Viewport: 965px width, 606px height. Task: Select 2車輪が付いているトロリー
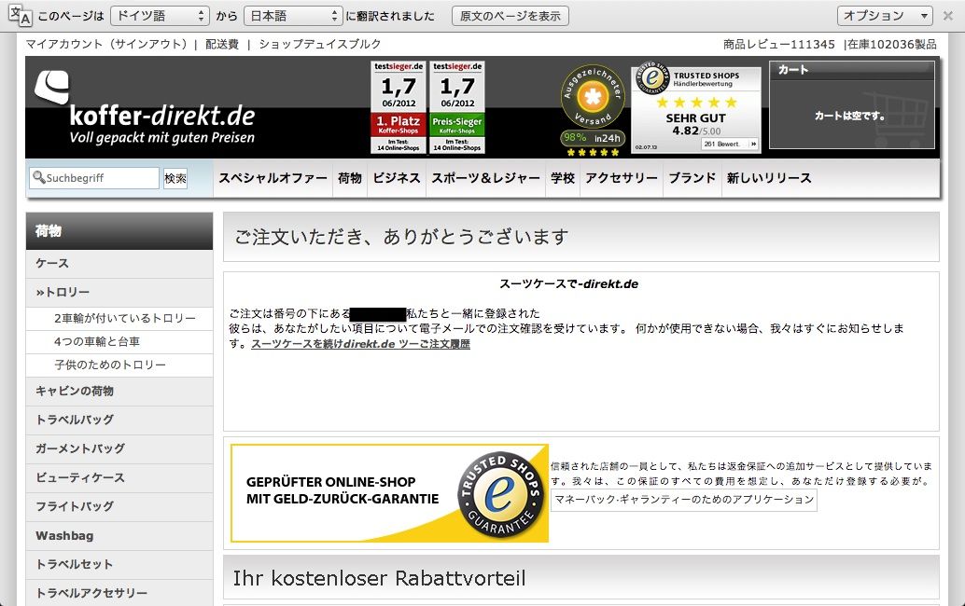click(119, 318)
